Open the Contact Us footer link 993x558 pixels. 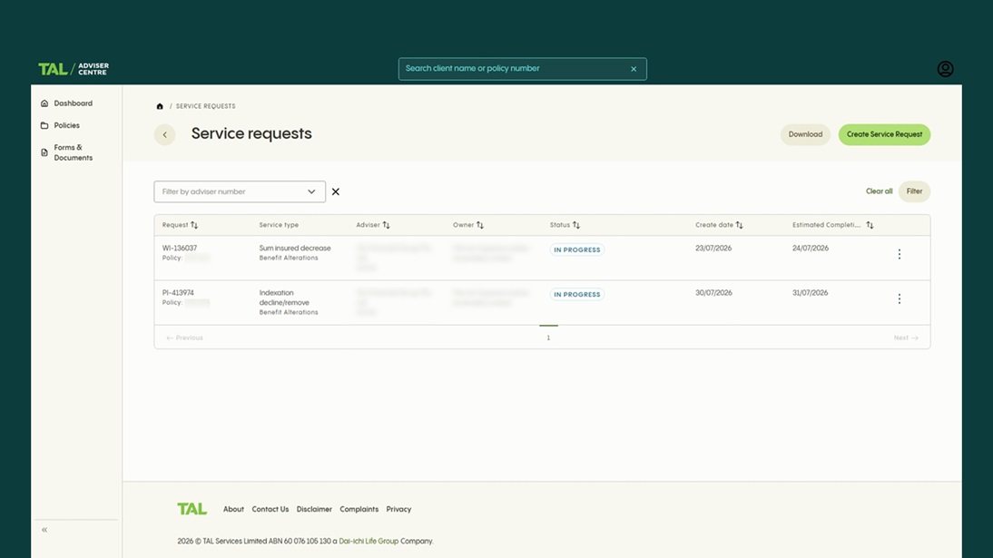[x=270, y=509]
